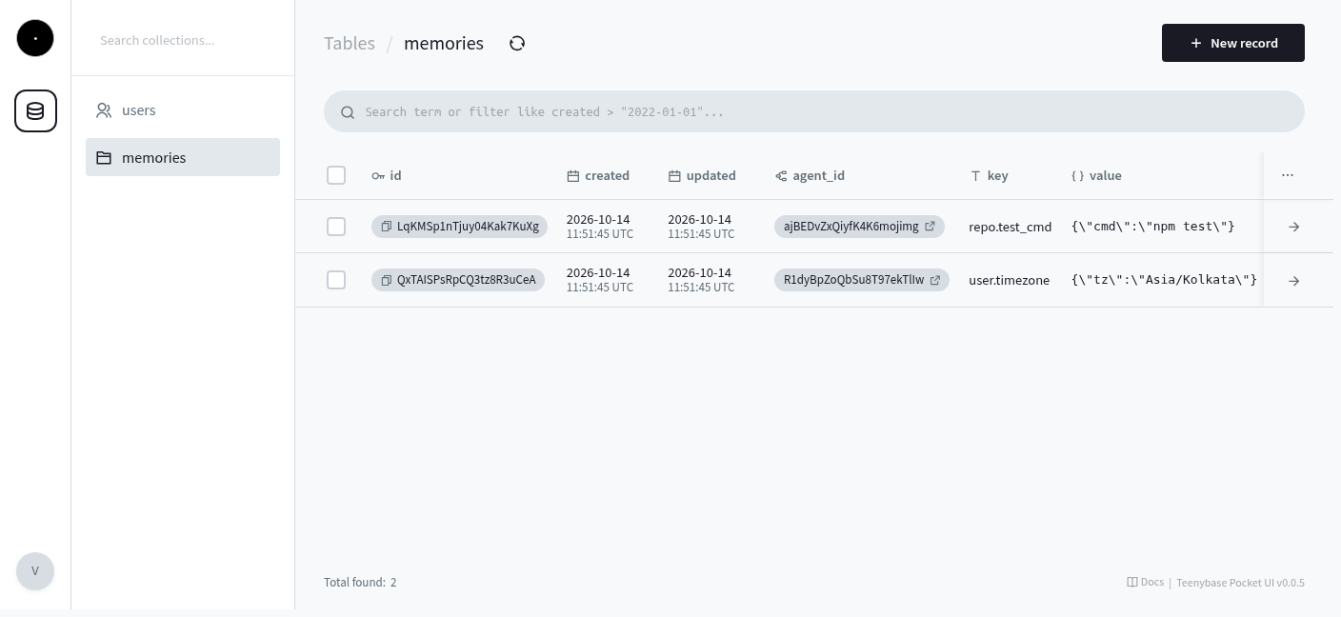Sort by id column header

pos(387,175)
